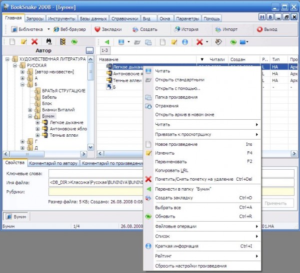Select Папка произведения in context menu
This screenshot has height=273, width=300.
pos(202,97)
